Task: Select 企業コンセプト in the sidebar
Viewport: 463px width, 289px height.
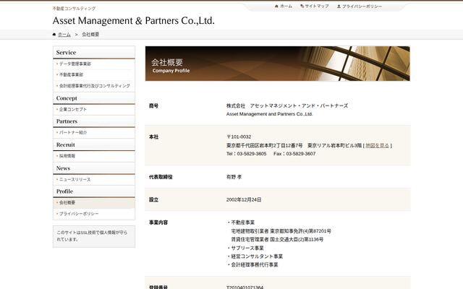Action: [x=73, y=109]
